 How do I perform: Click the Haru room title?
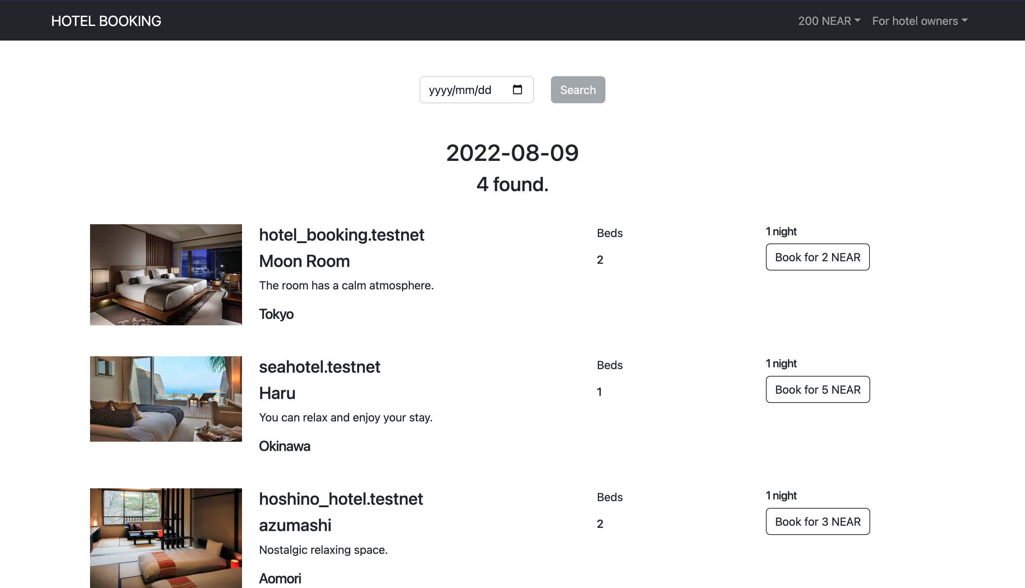click(x=277, y=393)
